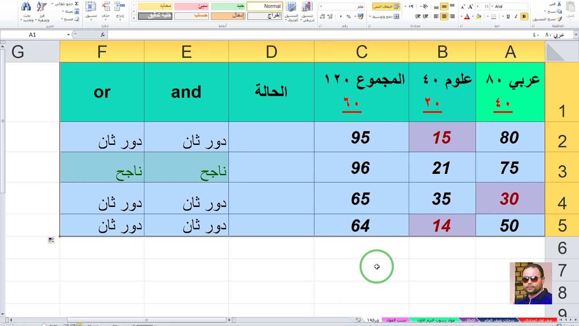Toggle middle vertical alignment

(444, 6)
